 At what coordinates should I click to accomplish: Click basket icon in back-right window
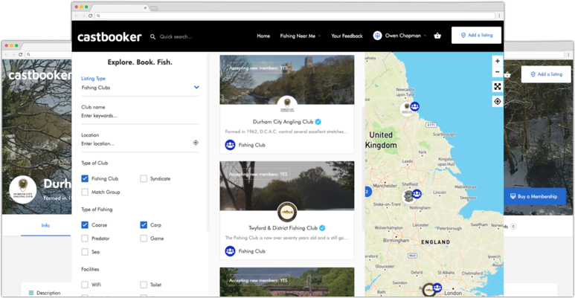(x=507, y=75)
